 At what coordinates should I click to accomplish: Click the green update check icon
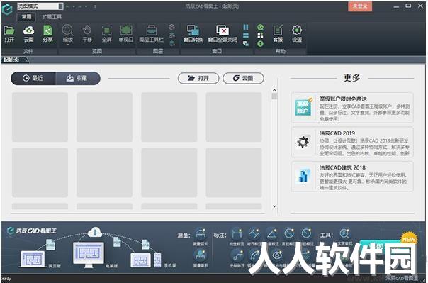tap(260, 27)
